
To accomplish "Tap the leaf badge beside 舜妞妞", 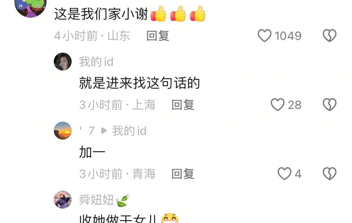I will [123, 201].
